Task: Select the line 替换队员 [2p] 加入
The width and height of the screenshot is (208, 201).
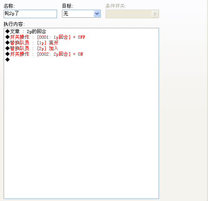Action: (x=32, y=48)
